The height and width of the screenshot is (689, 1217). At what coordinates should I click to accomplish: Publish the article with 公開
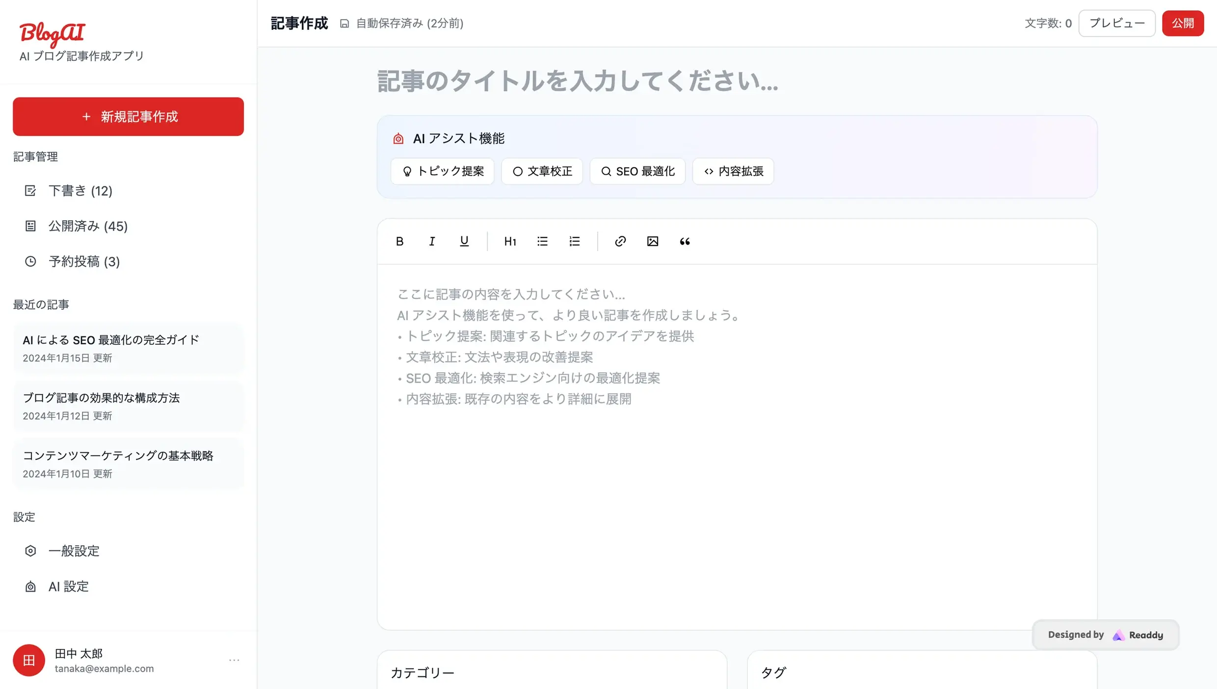(x=1183, y=23)
